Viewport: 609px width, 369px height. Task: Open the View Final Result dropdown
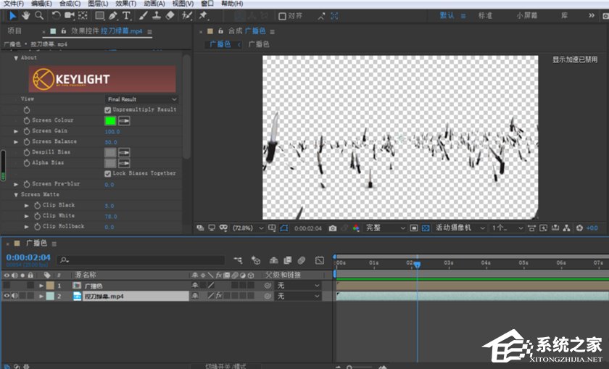click(141, 99)
